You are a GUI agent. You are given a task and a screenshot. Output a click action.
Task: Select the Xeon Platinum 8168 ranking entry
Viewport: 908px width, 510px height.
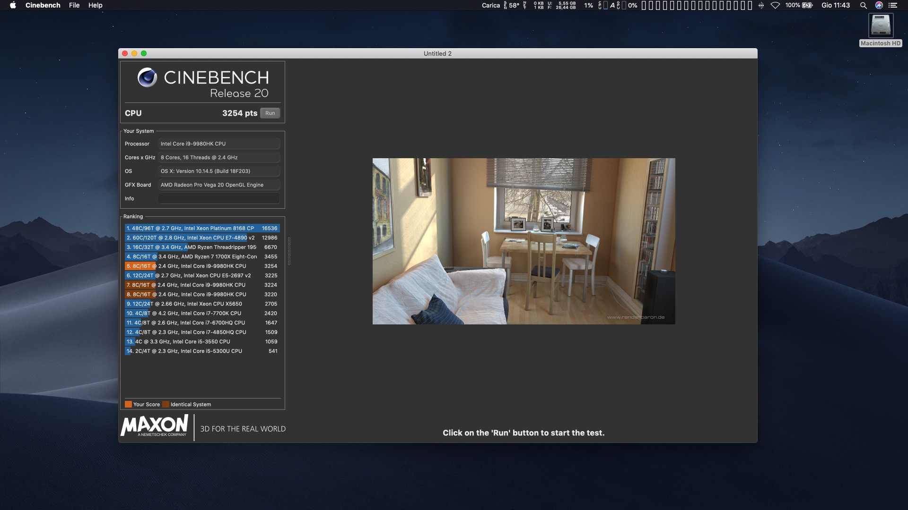(202, 228)
